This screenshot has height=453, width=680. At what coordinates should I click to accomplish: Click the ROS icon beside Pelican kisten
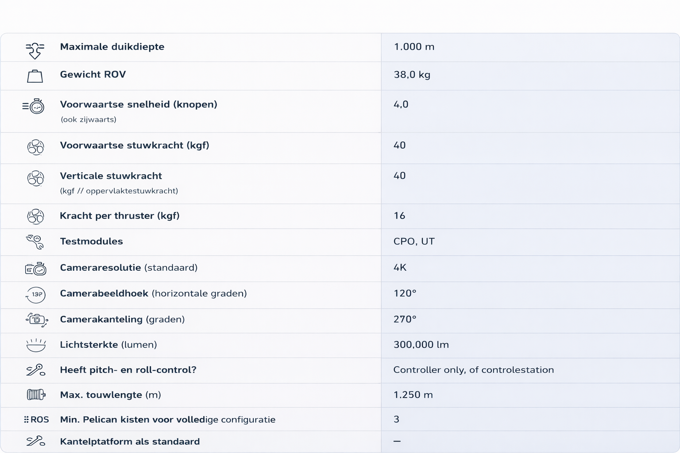[36, 419]
